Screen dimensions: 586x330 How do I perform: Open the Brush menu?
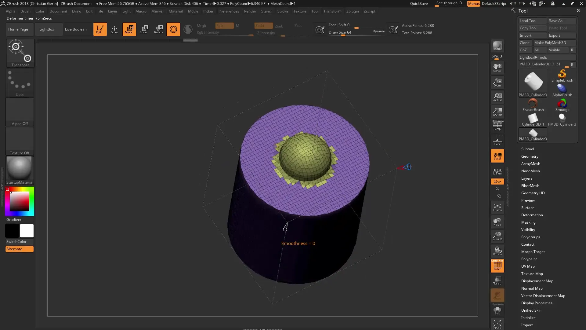(25, 11)
